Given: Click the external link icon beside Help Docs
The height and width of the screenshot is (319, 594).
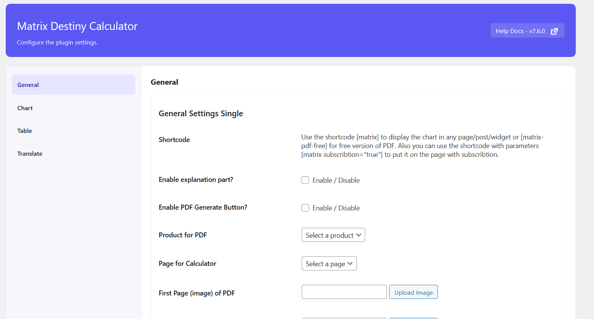Looking at the screenshot, I should pyautogui.click(x=554, y=31).
